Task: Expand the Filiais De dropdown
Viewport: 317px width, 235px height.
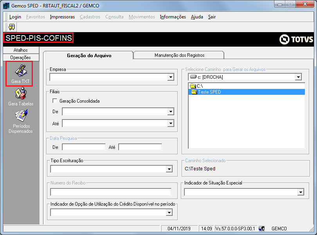Action: (x=171, y=112)
